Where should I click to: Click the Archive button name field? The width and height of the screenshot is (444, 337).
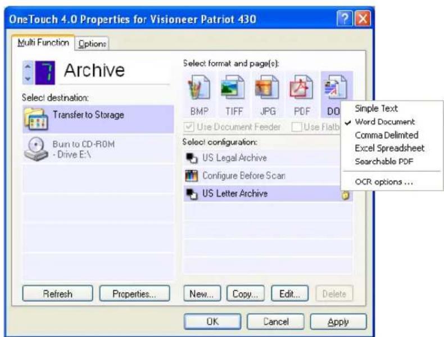coord(115,71)
